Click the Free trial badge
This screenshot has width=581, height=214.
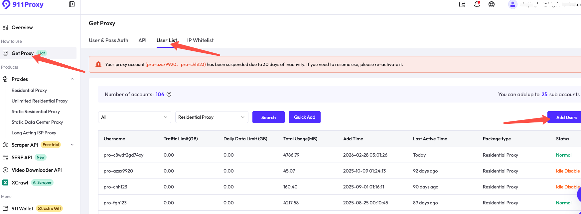click(51, 145)
